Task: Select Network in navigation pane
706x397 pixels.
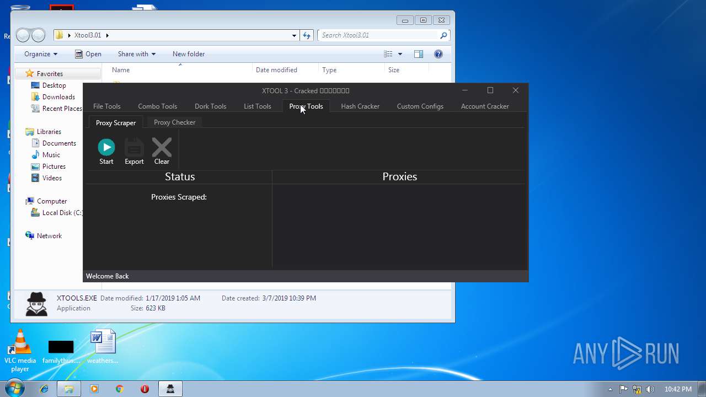Action: 49,236
